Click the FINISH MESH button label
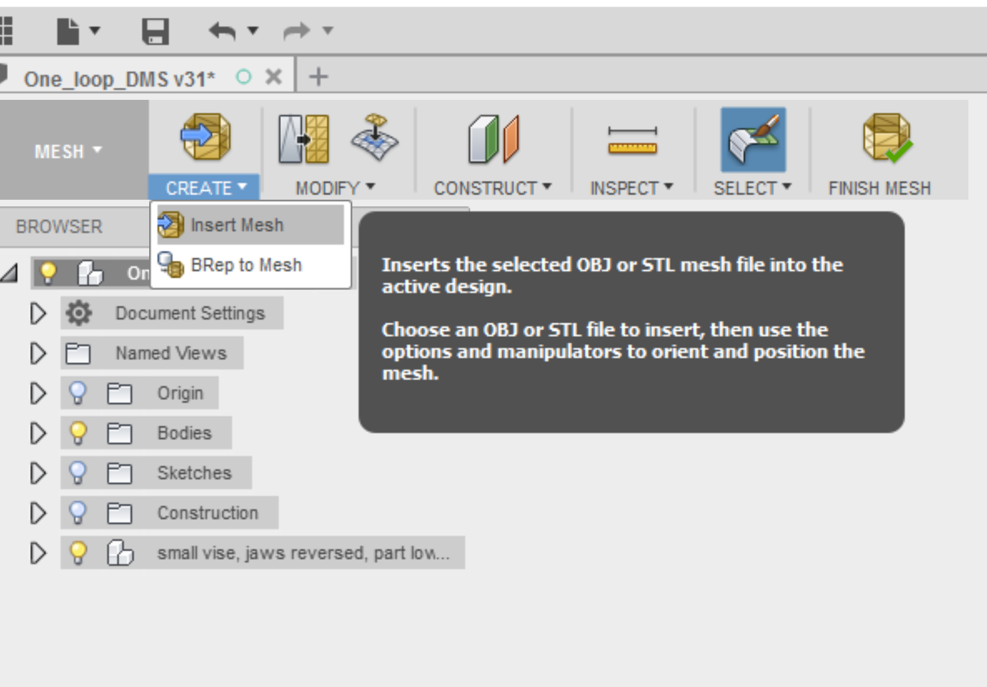This screenshot has width=987, height=687. tap(879, 188)
